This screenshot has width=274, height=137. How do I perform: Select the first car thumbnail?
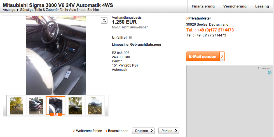(17, 106)
